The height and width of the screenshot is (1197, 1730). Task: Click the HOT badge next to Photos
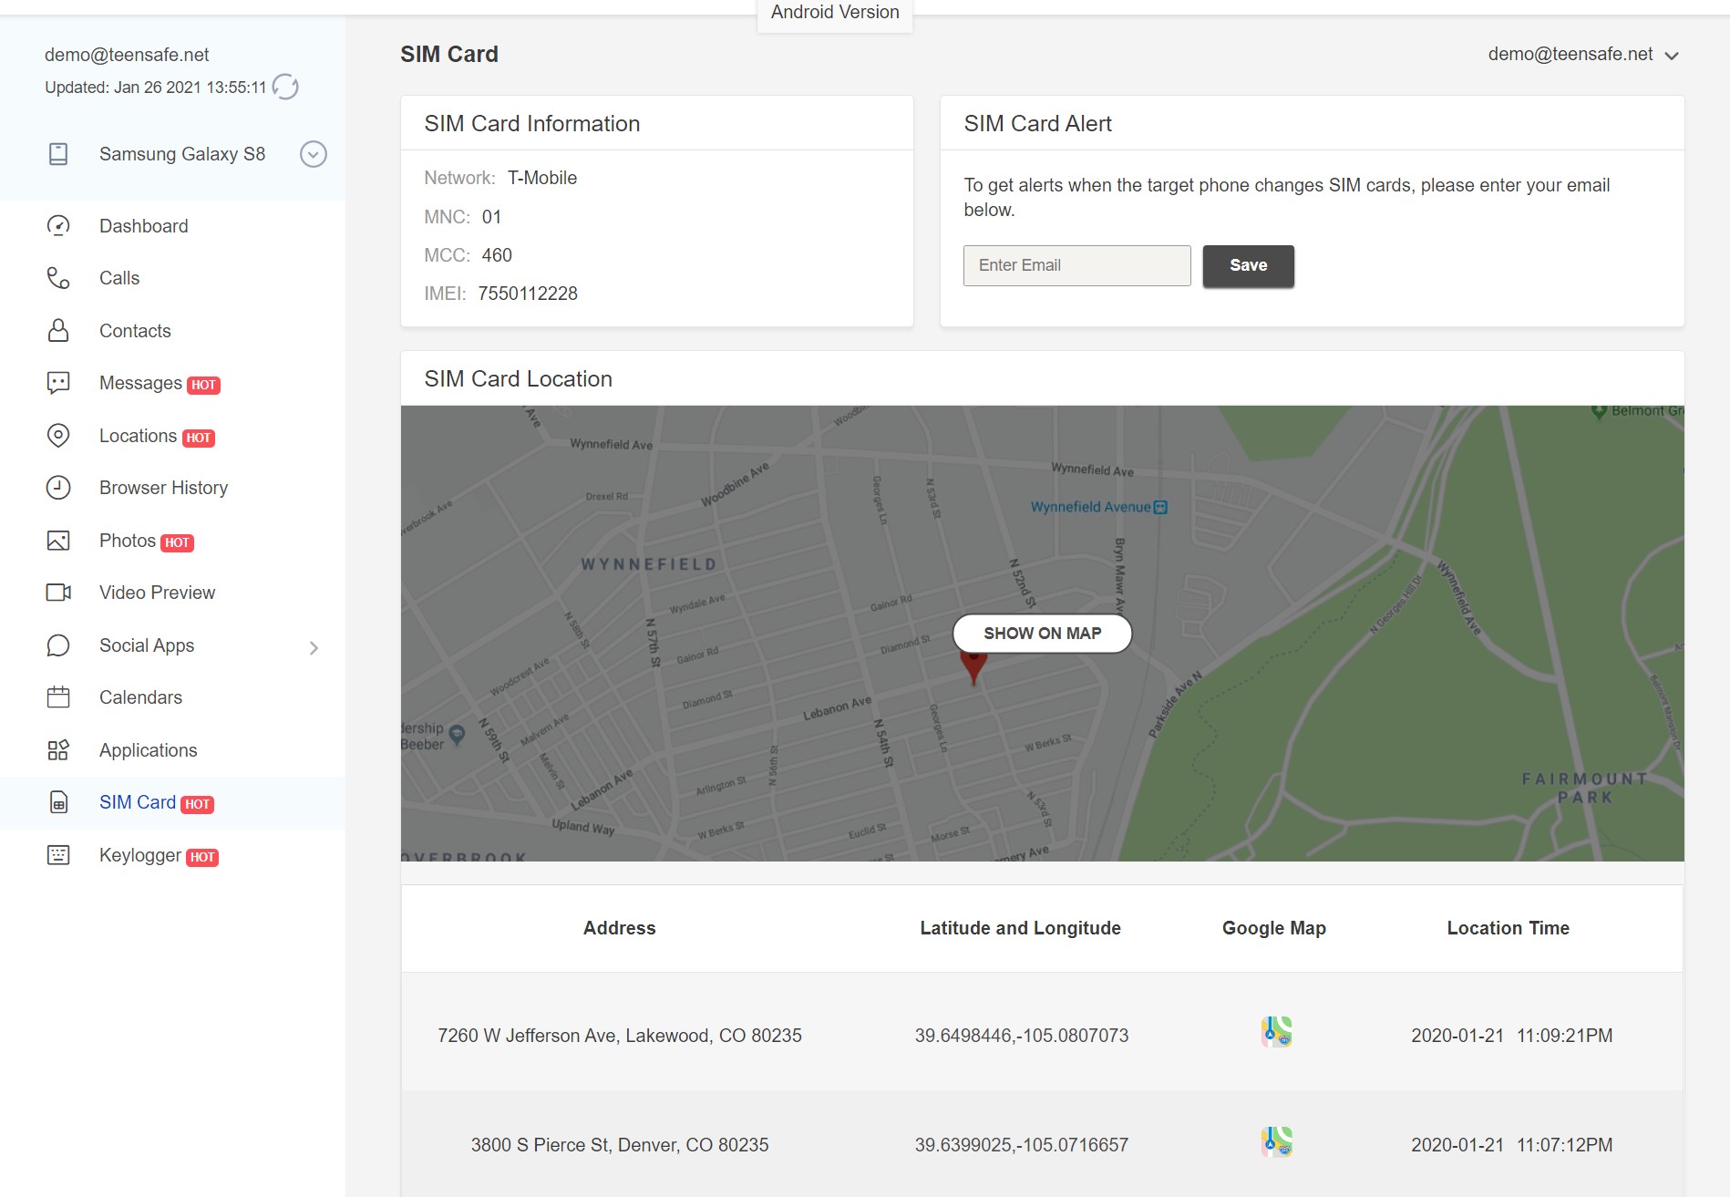(178, 543)
